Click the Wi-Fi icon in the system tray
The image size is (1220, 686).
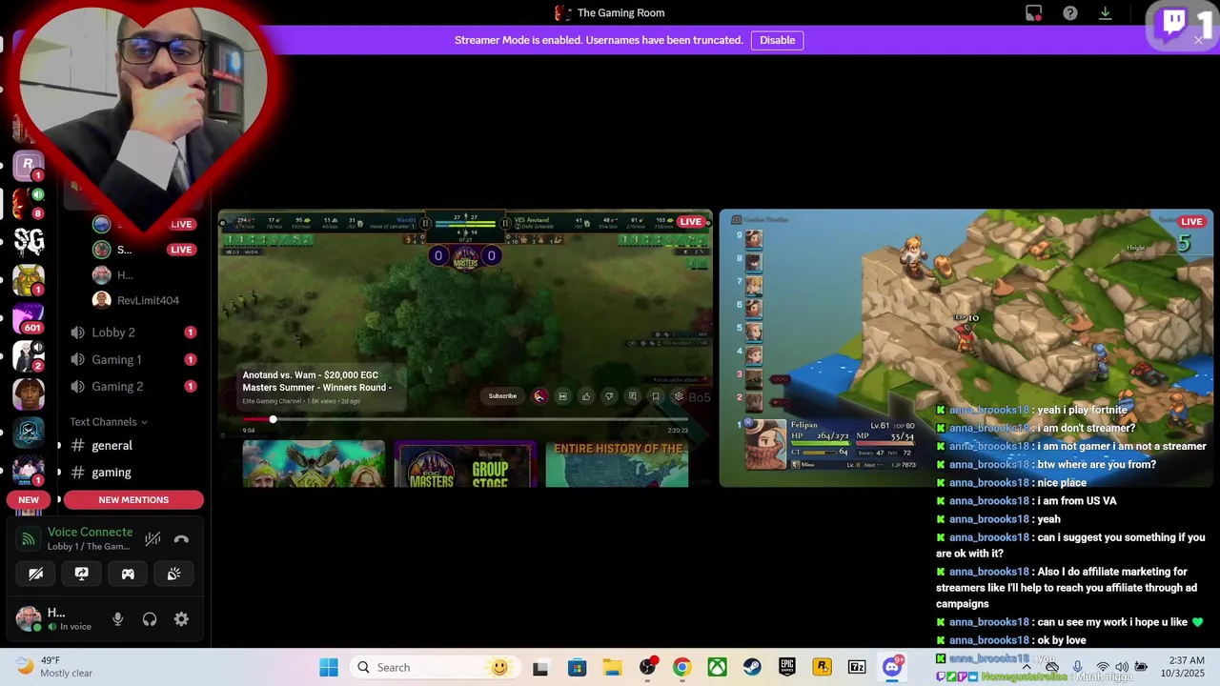1103,667
